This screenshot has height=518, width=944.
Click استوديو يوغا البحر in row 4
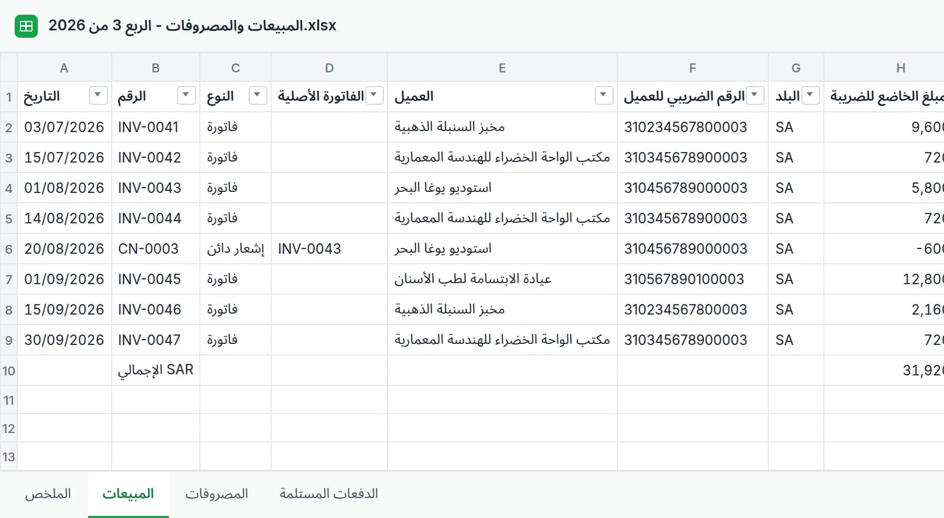502,188
